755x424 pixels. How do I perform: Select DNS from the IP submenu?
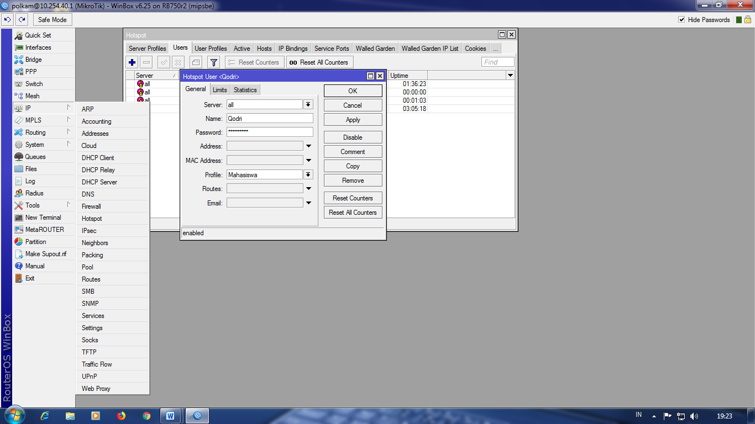pyautogui.click(x=113, y=194)
